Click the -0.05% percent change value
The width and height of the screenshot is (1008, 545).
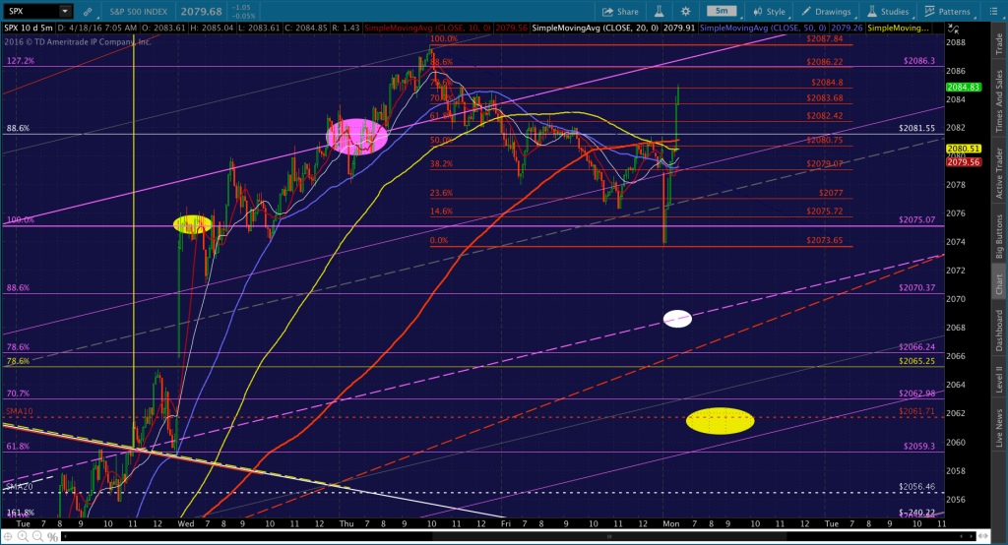244,16
